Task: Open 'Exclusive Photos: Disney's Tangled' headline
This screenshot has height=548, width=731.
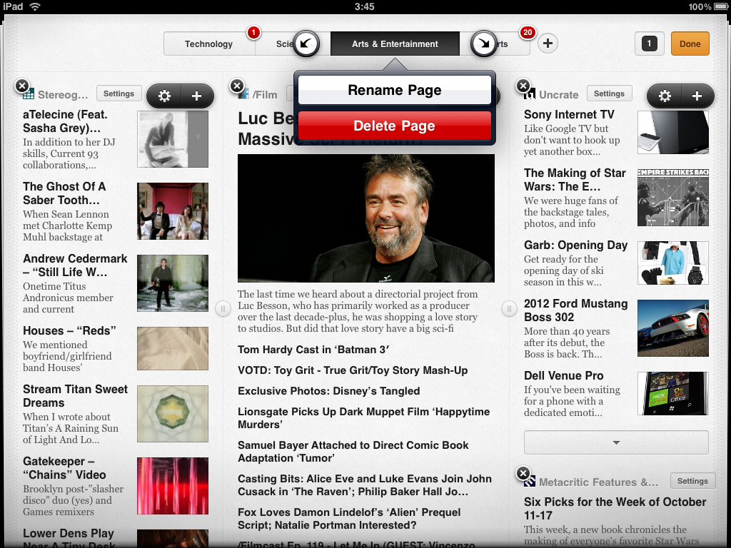Action: point(328,391)
